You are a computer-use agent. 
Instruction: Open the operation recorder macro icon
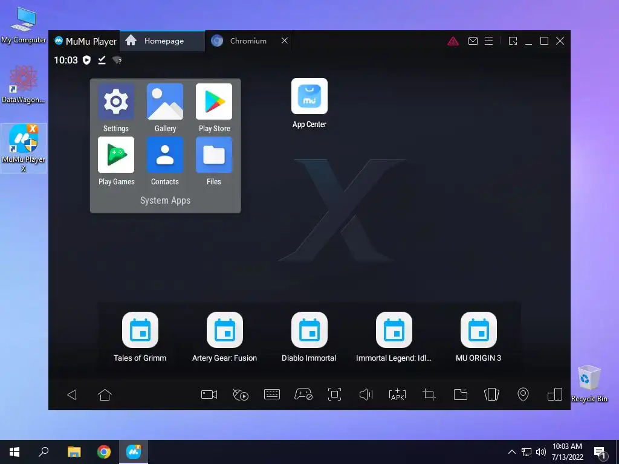(x=241, y=395)
